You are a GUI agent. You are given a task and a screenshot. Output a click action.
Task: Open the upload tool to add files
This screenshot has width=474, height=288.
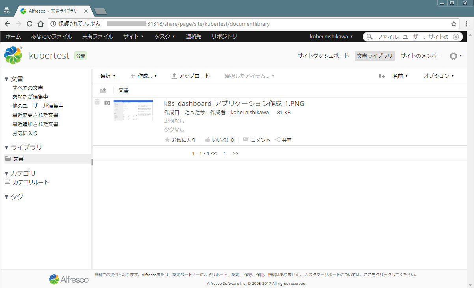tap(190, 76)
